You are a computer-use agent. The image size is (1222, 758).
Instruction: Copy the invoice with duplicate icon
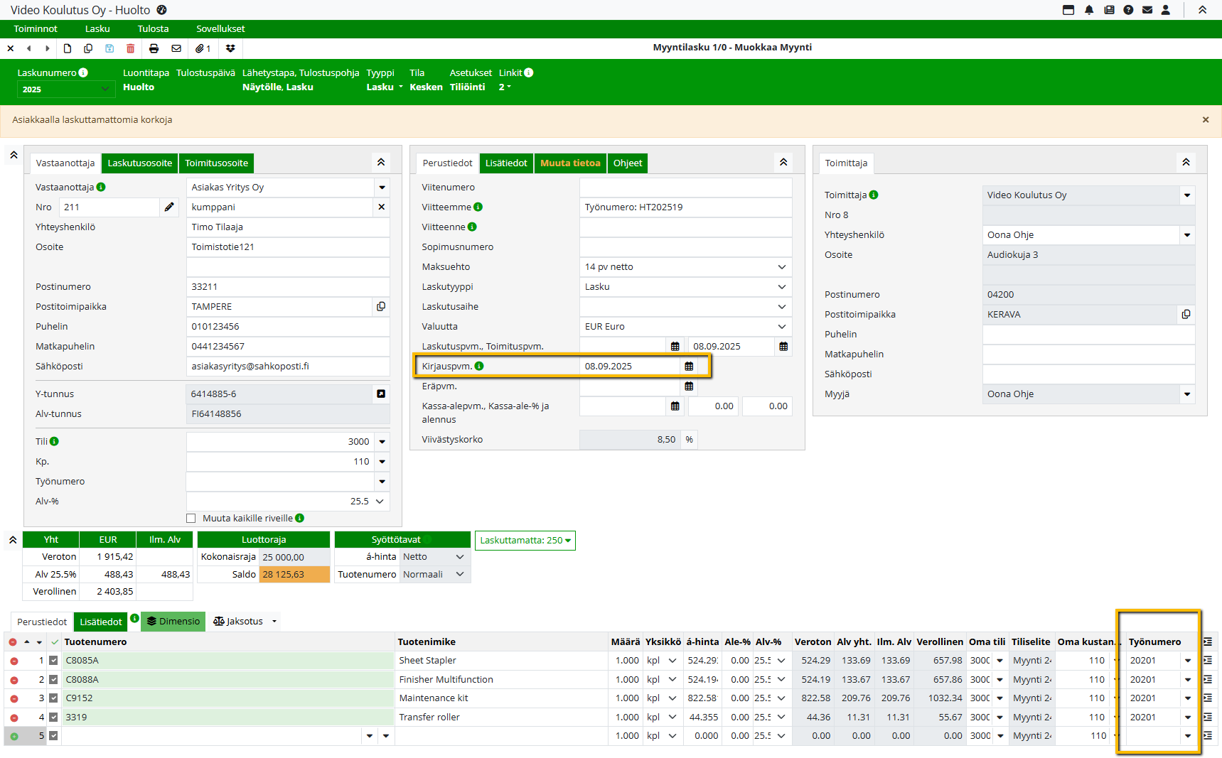click(x=88, y=48)
